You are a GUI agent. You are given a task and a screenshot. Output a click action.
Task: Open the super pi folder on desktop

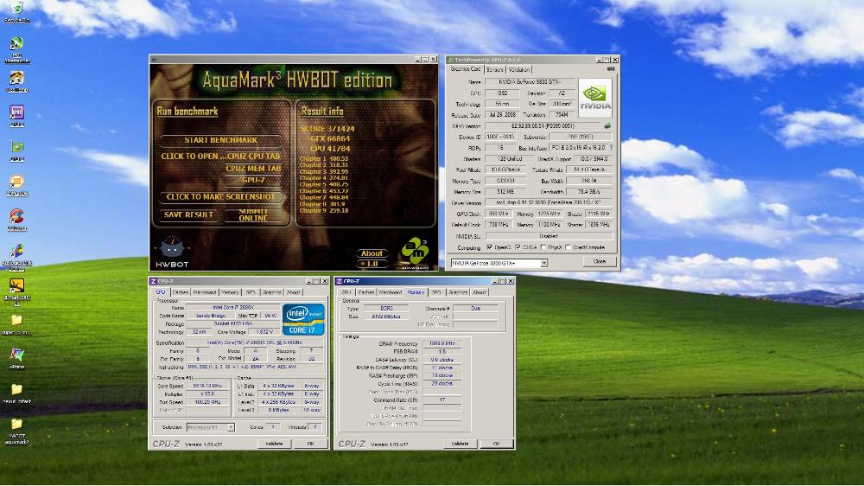pos(16,324)
